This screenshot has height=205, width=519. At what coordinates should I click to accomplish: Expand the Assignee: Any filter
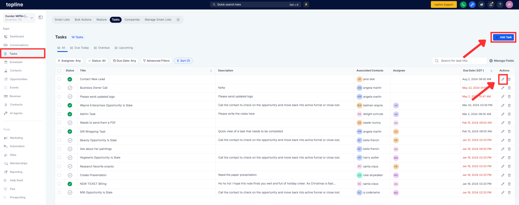click(x=69, y=61)
